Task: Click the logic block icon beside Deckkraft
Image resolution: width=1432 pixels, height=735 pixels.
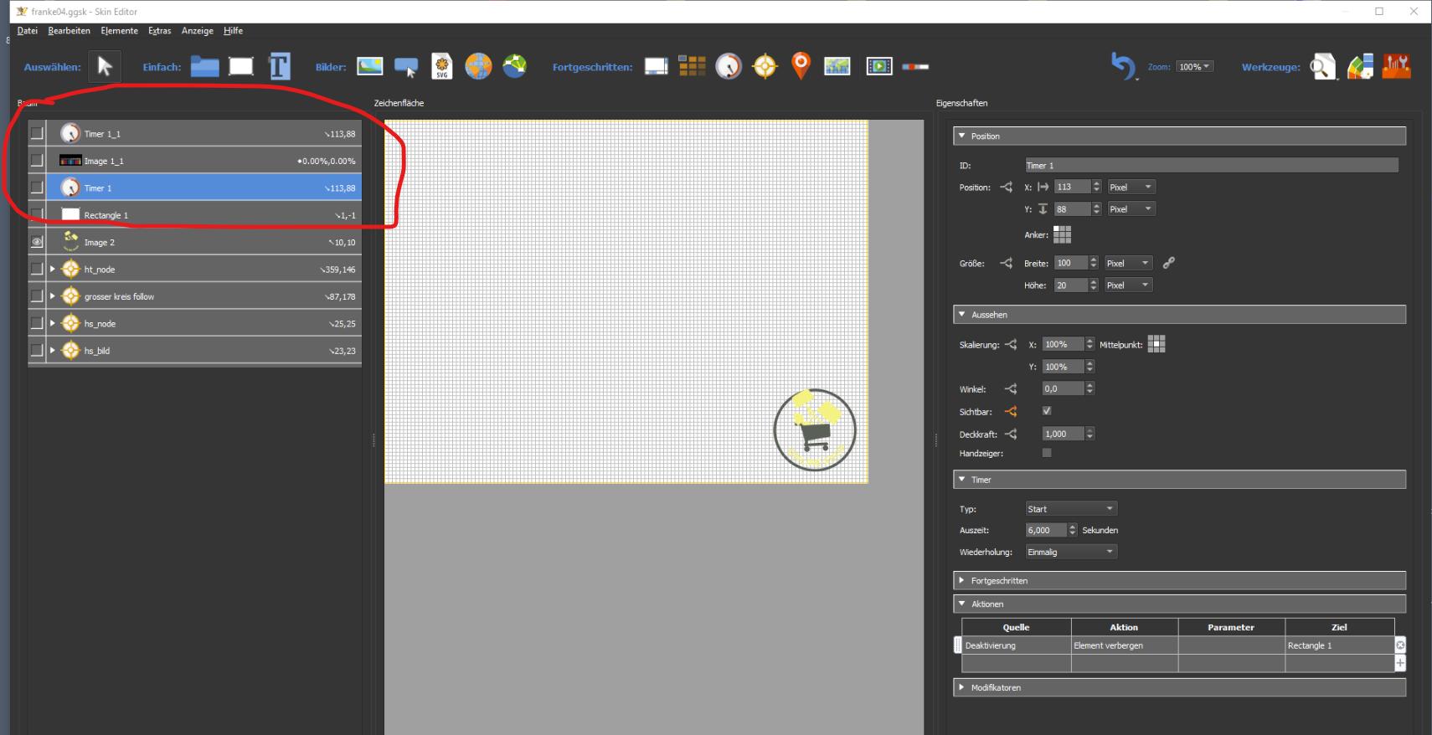Action: (1011, 434)
